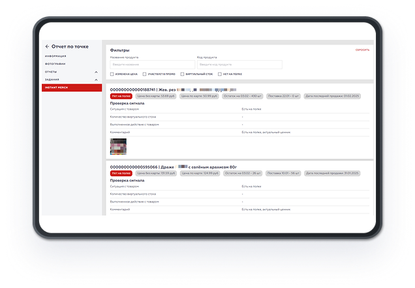Screen dimensions: 415x288
Task: Focus the Код продукта input field
Action: (239, 65)
